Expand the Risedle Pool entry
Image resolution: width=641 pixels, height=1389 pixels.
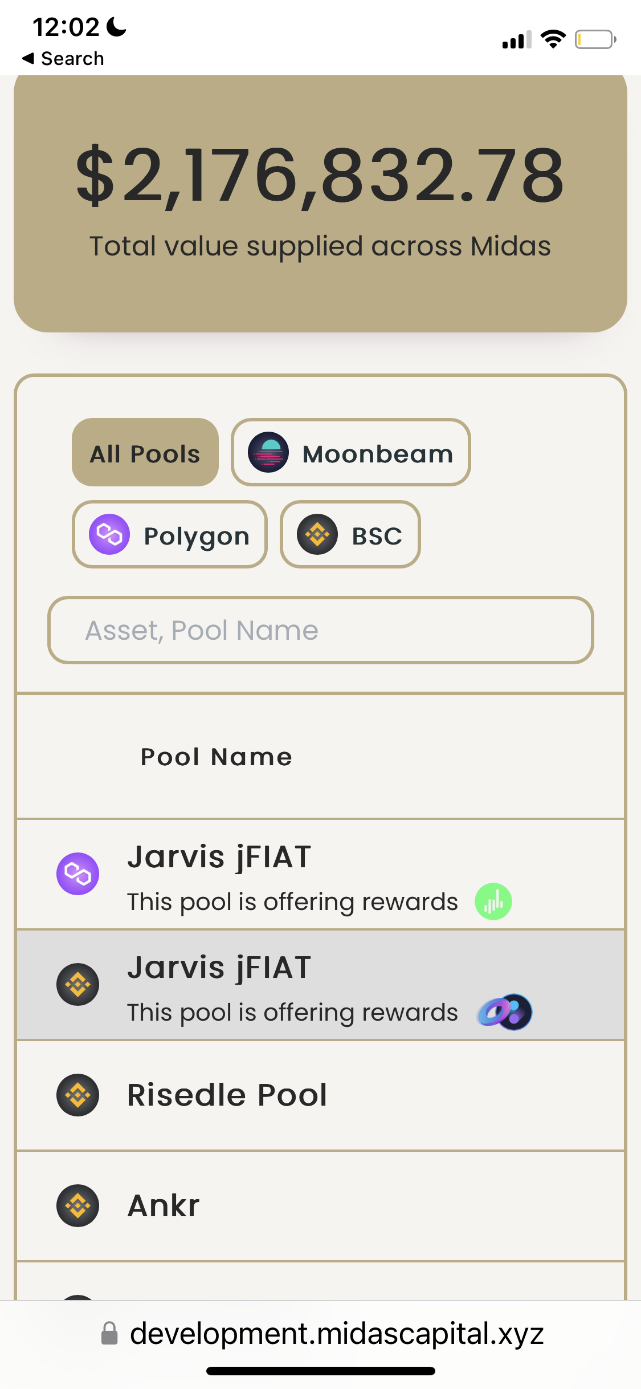[x=320, y=1094]
